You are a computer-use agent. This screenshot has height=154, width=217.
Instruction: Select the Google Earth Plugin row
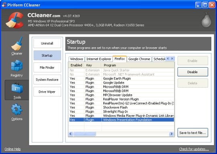pos(121,78)
